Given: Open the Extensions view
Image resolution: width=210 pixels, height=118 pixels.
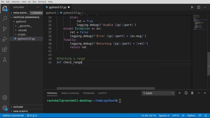Looking at the screenshot, I should click(5, 49).
